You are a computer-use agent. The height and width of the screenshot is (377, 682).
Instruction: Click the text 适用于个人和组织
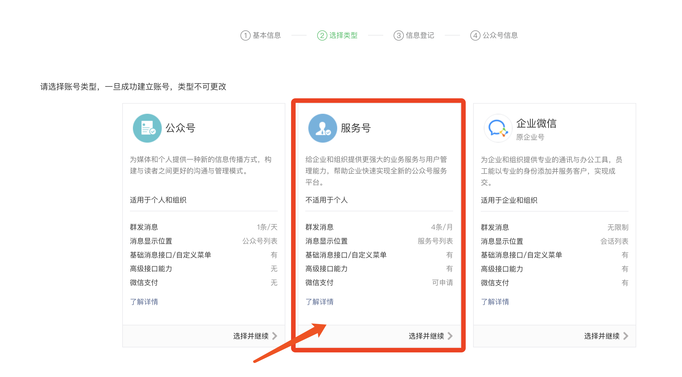(158, 200)
